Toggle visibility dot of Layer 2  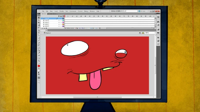coord(59,26)
